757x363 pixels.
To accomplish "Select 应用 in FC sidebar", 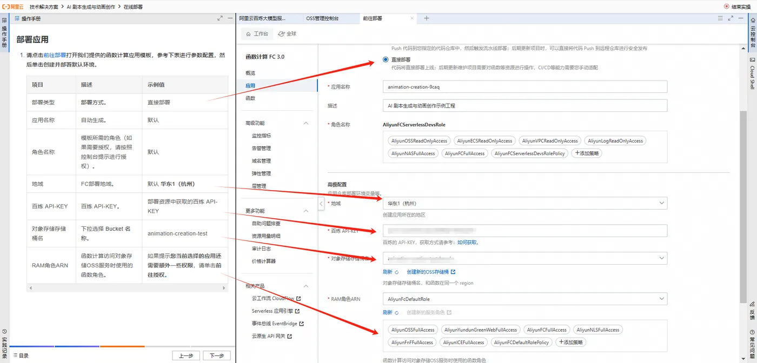I will pyautogui.click(x=250, y=85).
